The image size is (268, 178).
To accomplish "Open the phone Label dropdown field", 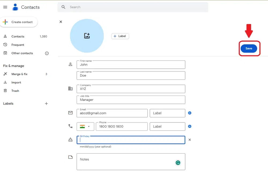I will click(x=167, y=126).
